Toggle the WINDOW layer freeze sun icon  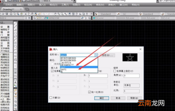click(x=40, y=18)
